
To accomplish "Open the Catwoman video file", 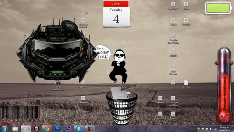I will (83, 100).
